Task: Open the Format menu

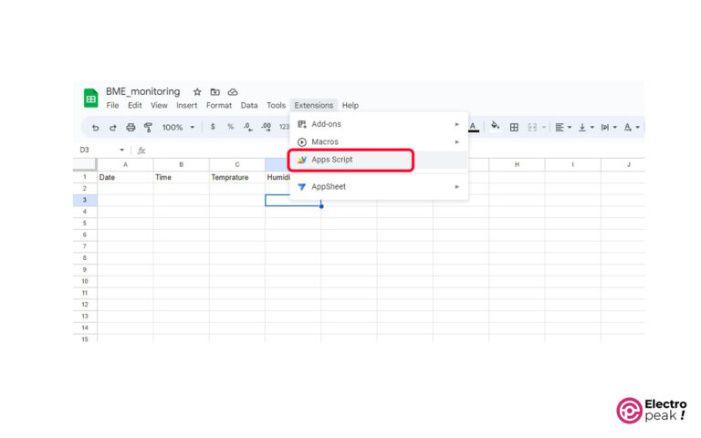Action: (x=219, y=106)
